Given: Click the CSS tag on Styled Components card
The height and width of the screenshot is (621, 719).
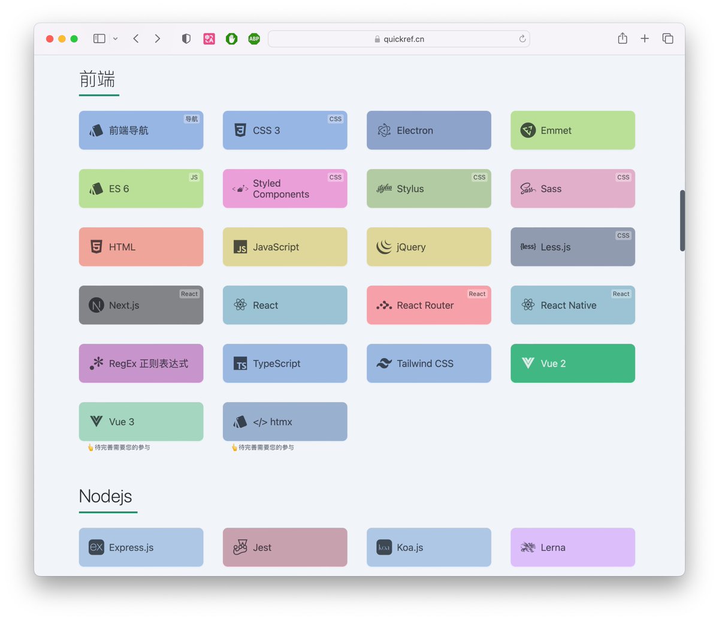Looking at the screenshot, I should pyautogui.click(x=336, y=177).
